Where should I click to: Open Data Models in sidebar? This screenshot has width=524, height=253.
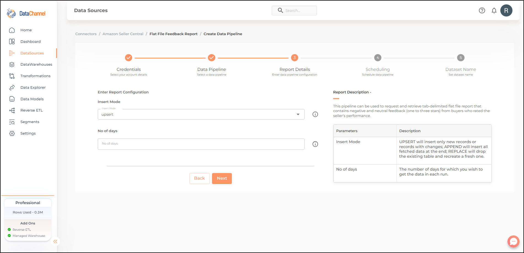coord(32,99)
